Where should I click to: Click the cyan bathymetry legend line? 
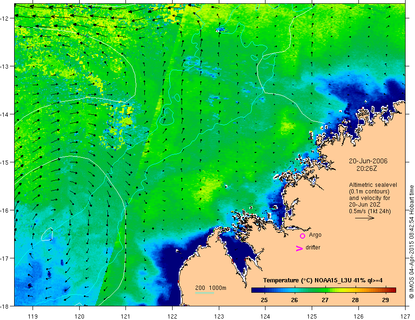tap(204, 293)
